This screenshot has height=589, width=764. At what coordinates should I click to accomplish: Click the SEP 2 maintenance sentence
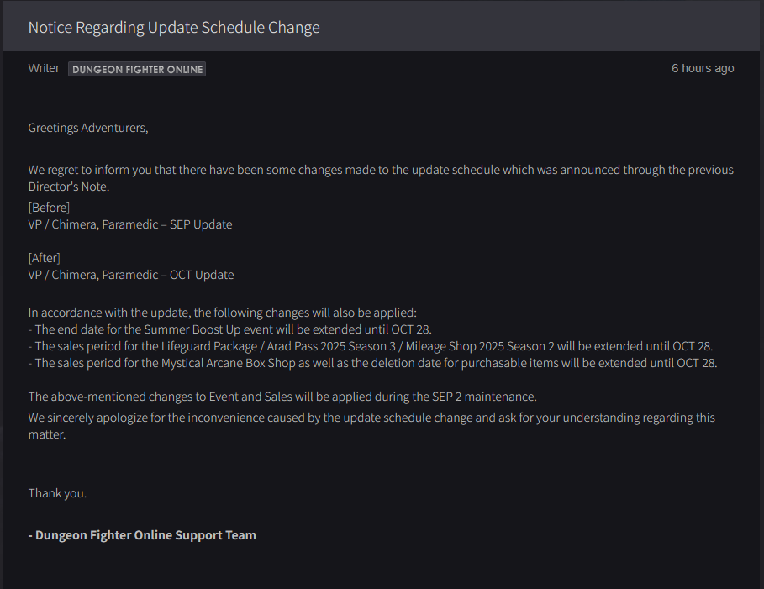[282, 397]
